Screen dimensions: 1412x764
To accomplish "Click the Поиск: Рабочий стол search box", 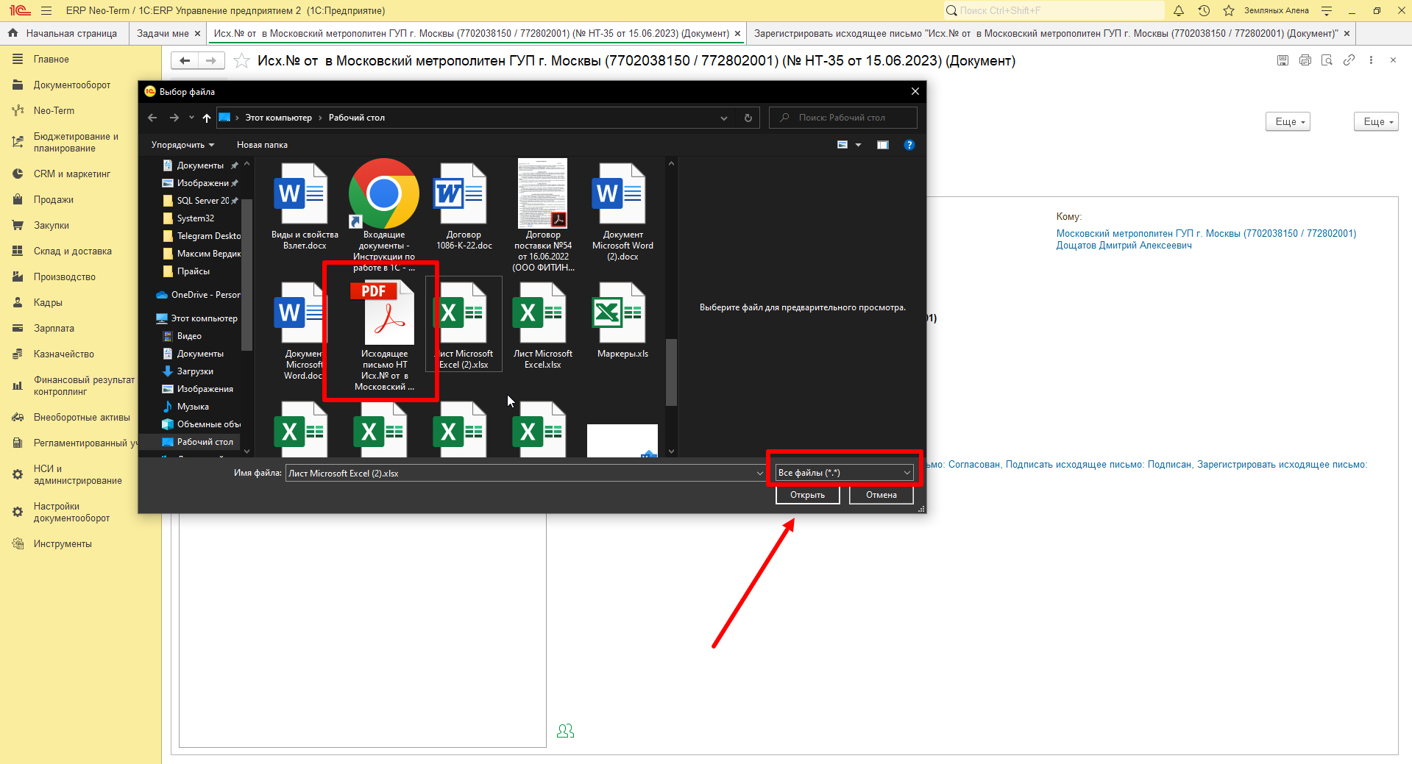I will (x=842, y=118).
